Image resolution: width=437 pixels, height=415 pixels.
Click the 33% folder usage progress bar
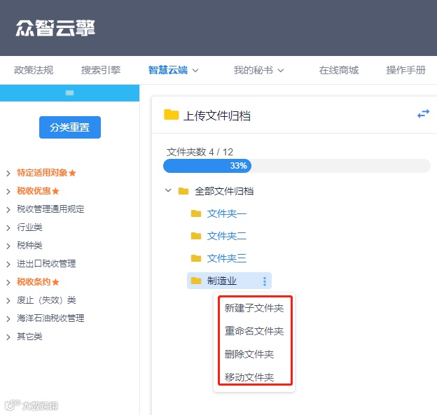[296, 166]
